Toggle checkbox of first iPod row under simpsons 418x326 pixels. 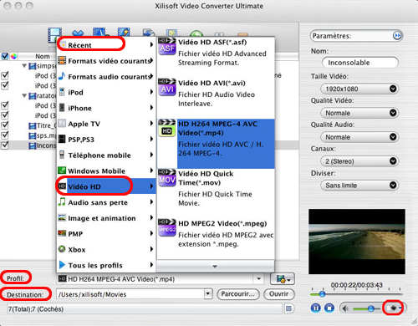pyautogui.click(x=5, y=75)
